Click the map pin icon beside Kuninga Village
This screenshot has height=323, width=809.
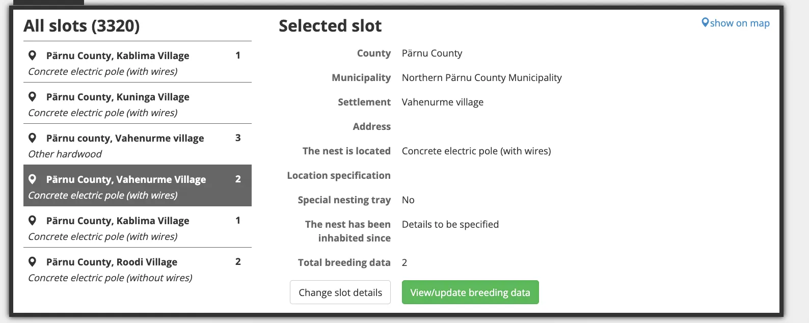(x=32, y=97)
